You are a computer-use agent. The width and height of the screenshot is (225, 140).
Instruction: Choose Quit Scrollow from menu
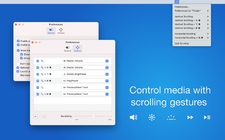(x=192, y=43)
